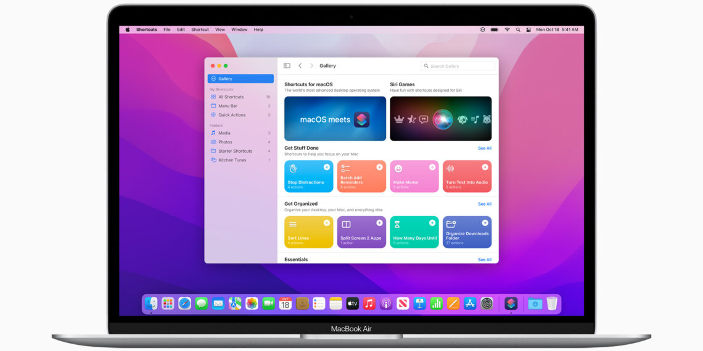
Task: Open Control Center in the menu bar
Action: click(528, 30)
